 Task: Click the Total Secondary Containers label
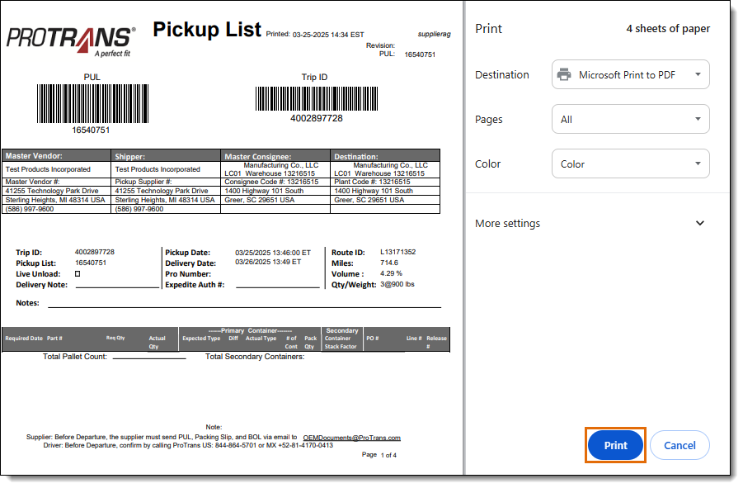[255, 357]
